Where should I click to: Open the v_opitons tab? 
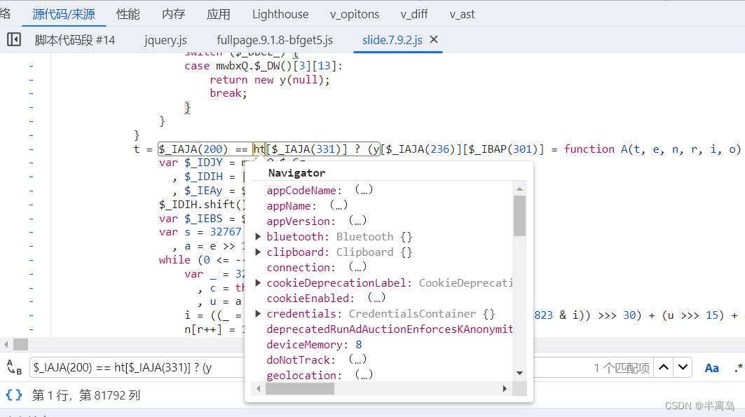tap(355, 14)
